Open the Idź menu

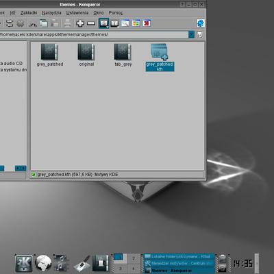pyautogui.click(x=12, y=13)
